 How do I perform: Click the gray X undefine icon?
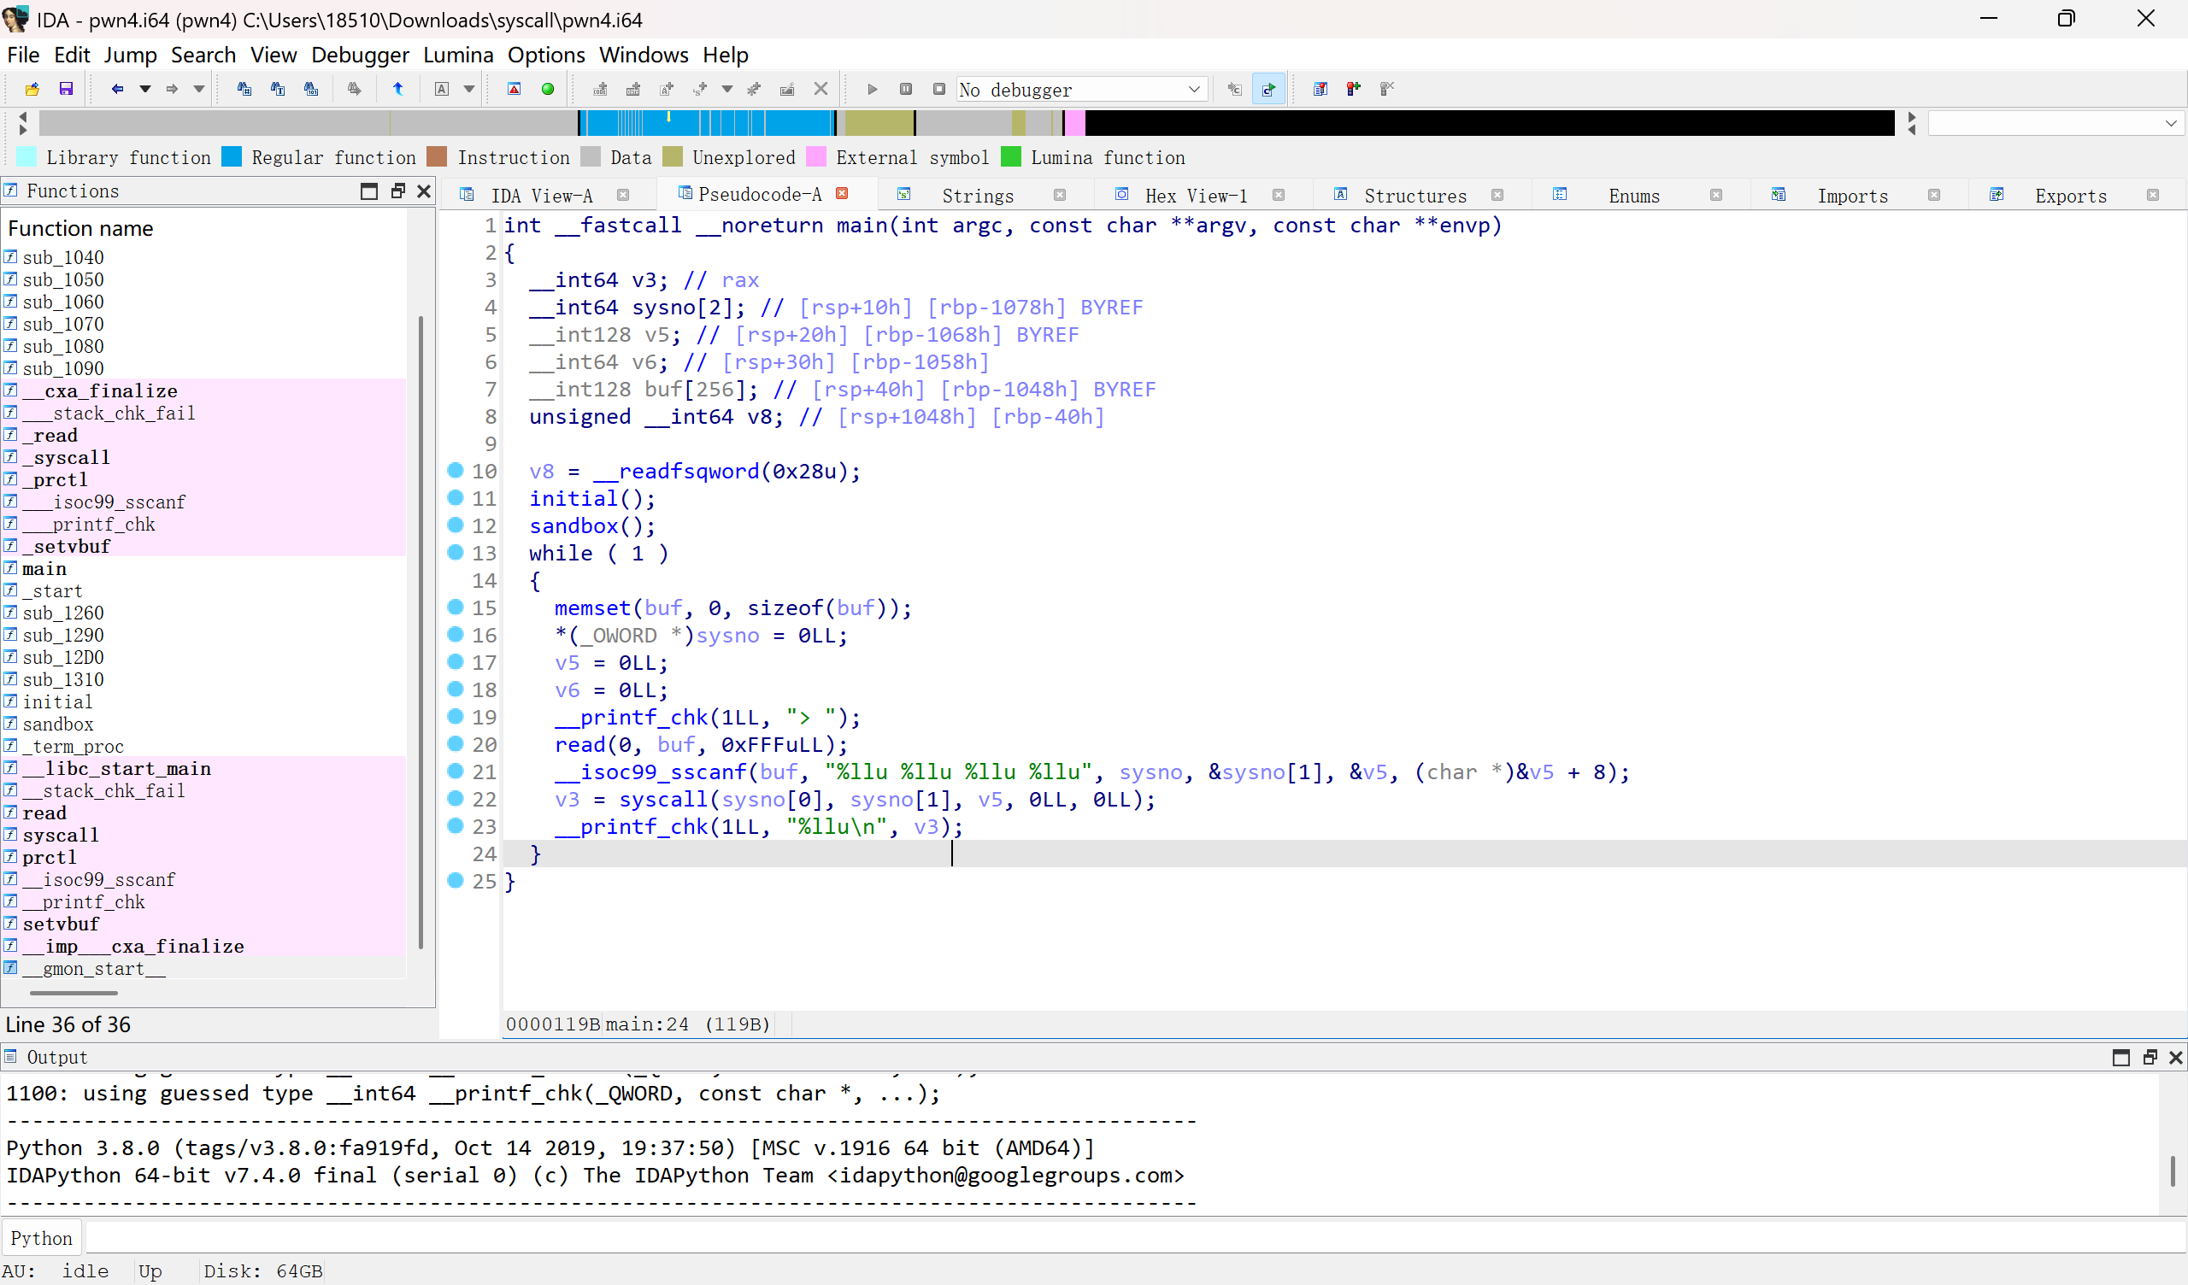820,89
